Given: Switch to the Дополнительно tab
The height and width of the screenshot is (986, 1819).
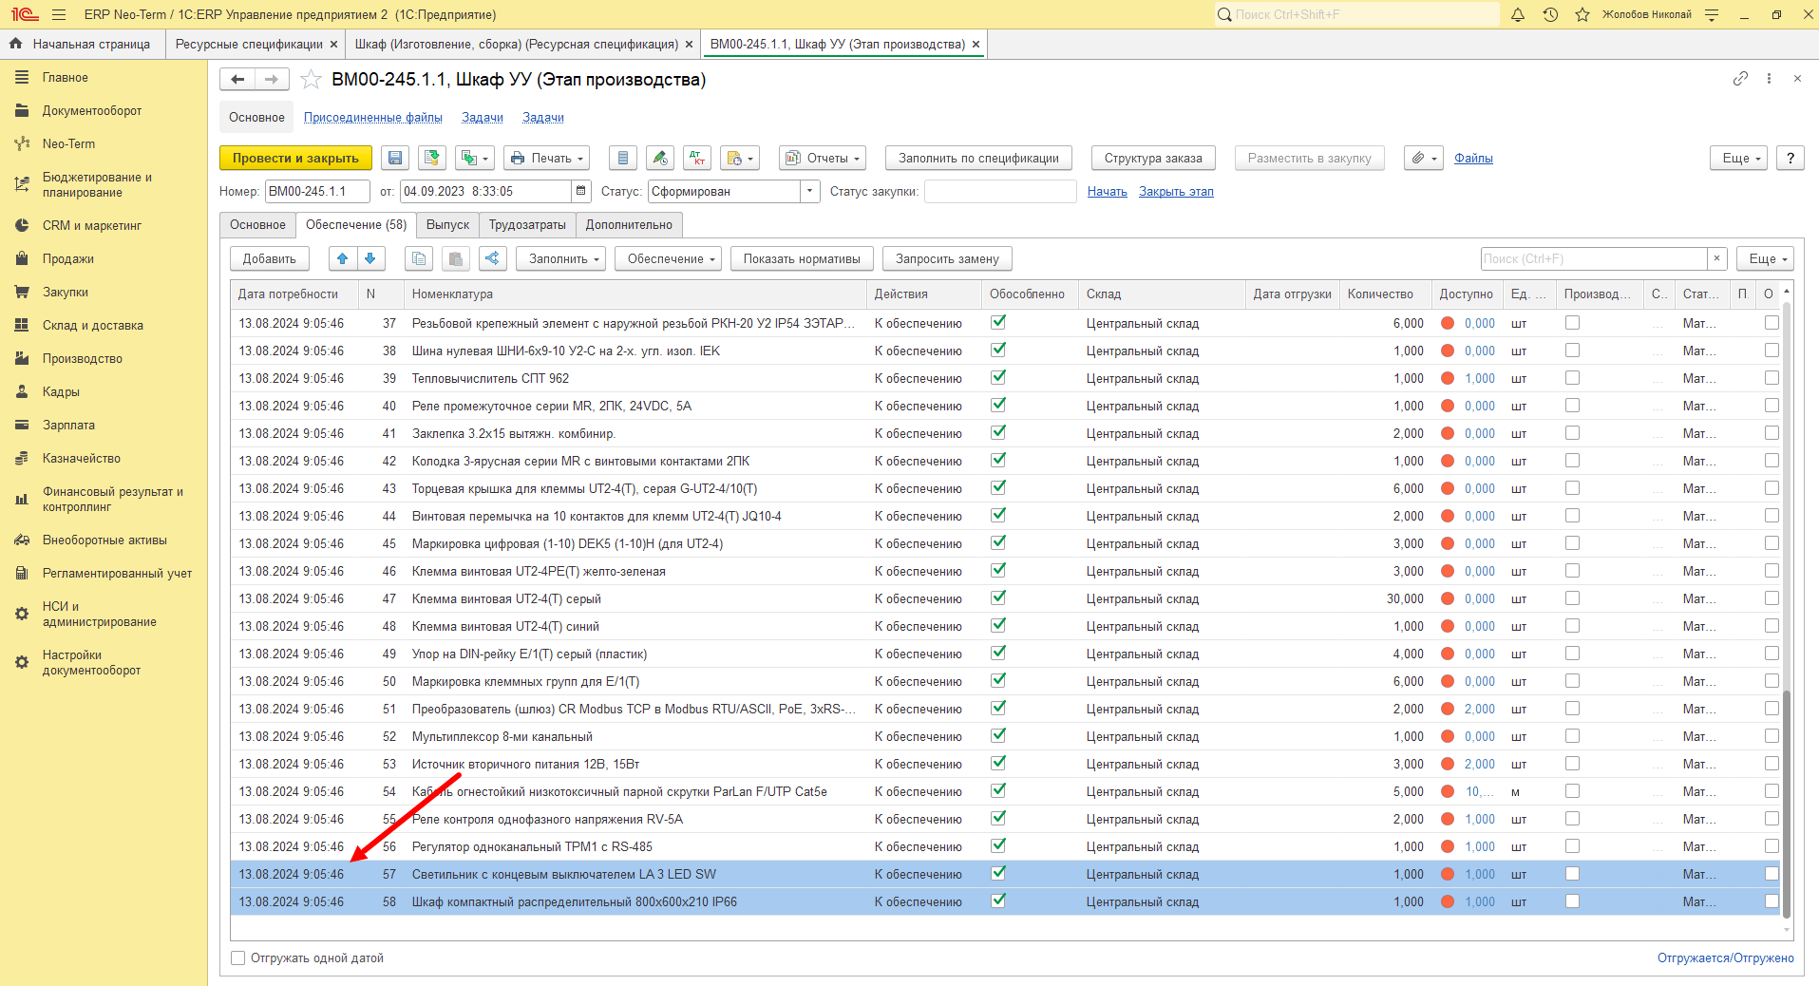Looking at the screenshot, I should pos(629,225).
